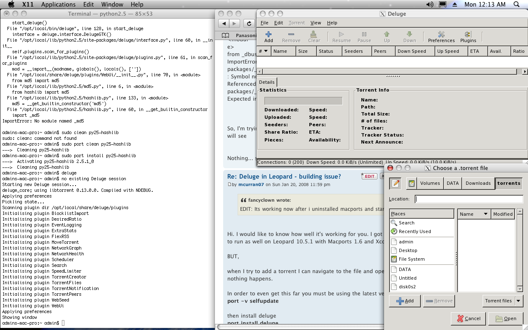Select Untitled in the Places list

[422, 278]
